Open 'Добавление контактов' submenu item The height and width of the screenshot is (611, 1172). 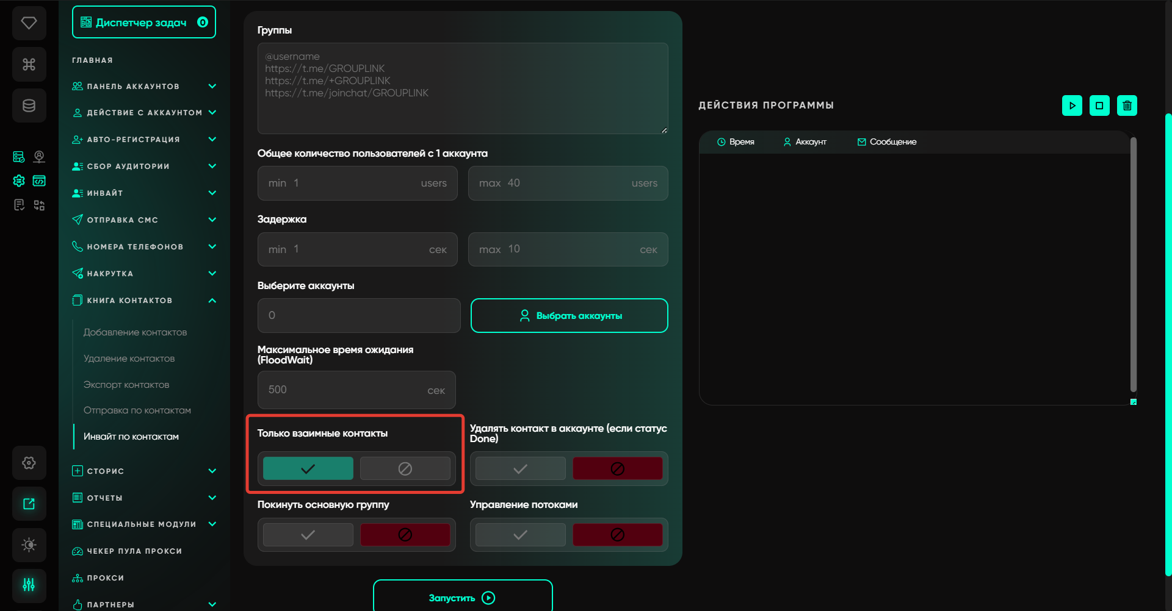click(135, 332)
